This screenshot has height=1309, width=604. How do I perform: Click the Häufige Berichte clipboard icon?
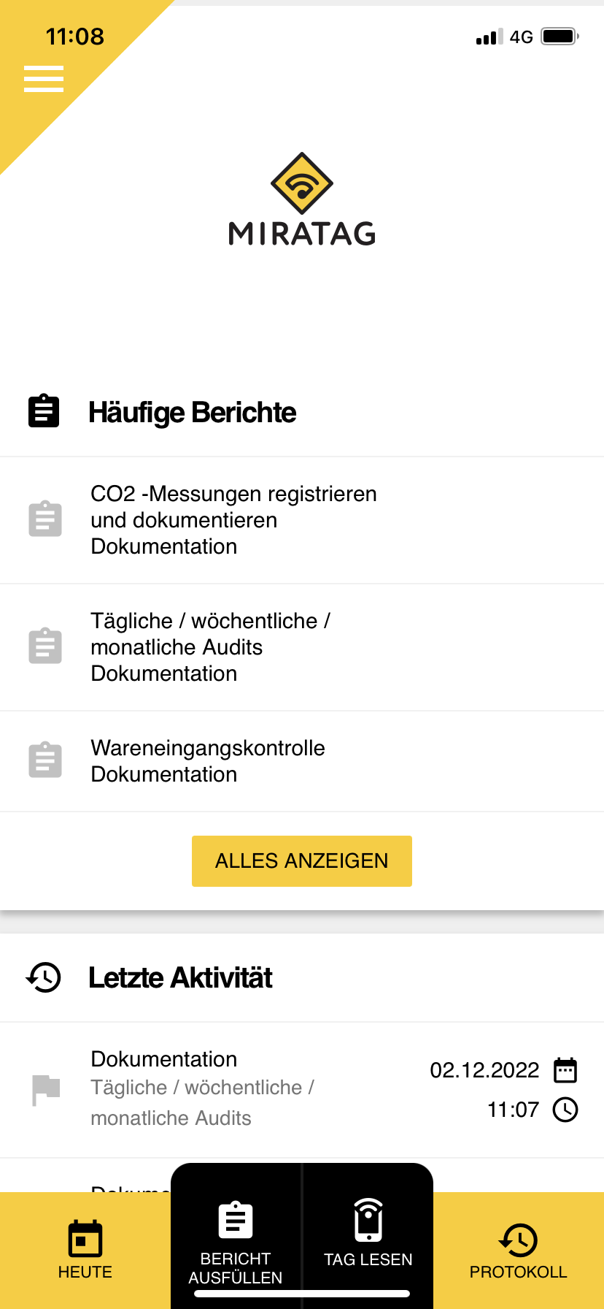44,411
